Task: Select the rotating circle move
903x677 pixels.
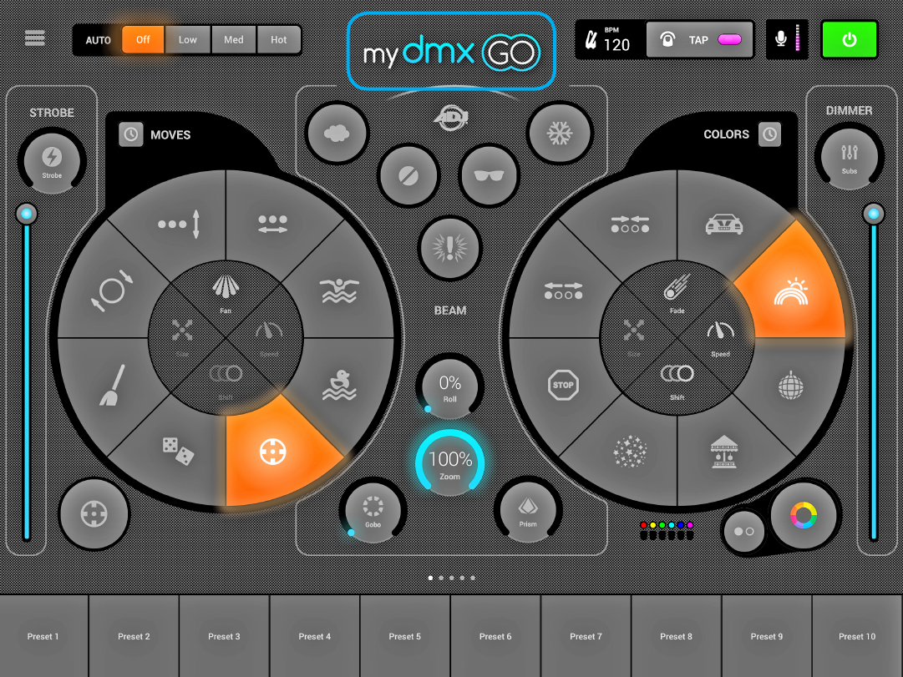Action: (112, 291)
